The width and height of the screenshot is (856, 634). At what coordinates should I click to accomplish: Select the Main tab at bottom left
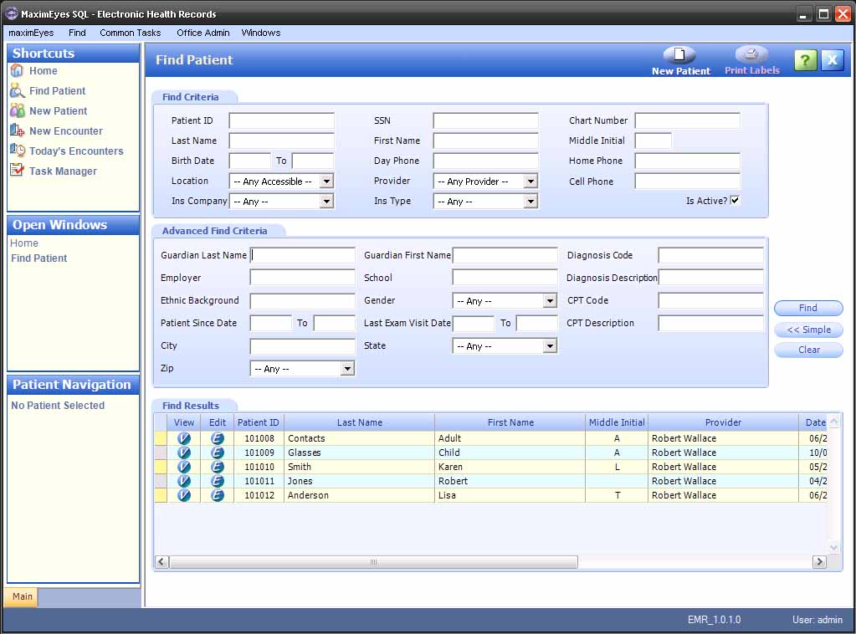[x=22, y=596]
